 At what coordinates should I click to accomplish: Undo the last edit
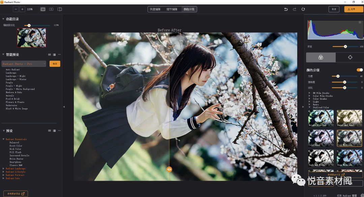(286, 9)
